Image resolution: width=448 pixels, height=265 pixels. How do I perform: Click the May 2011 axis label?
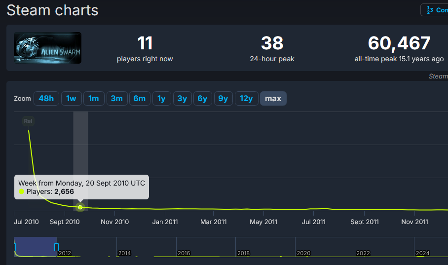pos(263,222)
